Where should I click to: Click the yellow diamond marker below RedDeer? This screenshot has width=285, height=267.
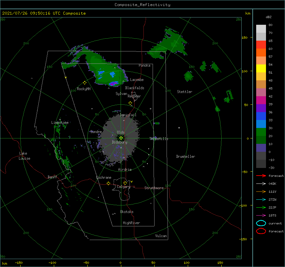tap(130, 103)
